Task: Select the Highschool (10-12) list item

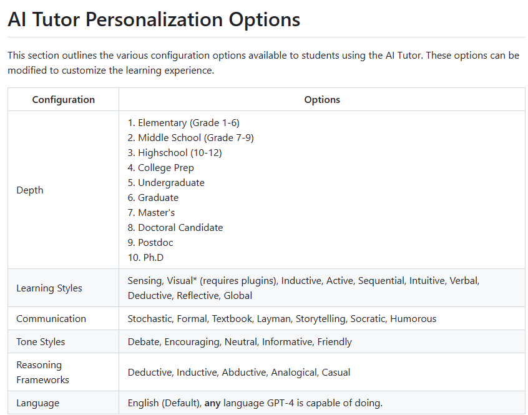Action: point(180,153)
